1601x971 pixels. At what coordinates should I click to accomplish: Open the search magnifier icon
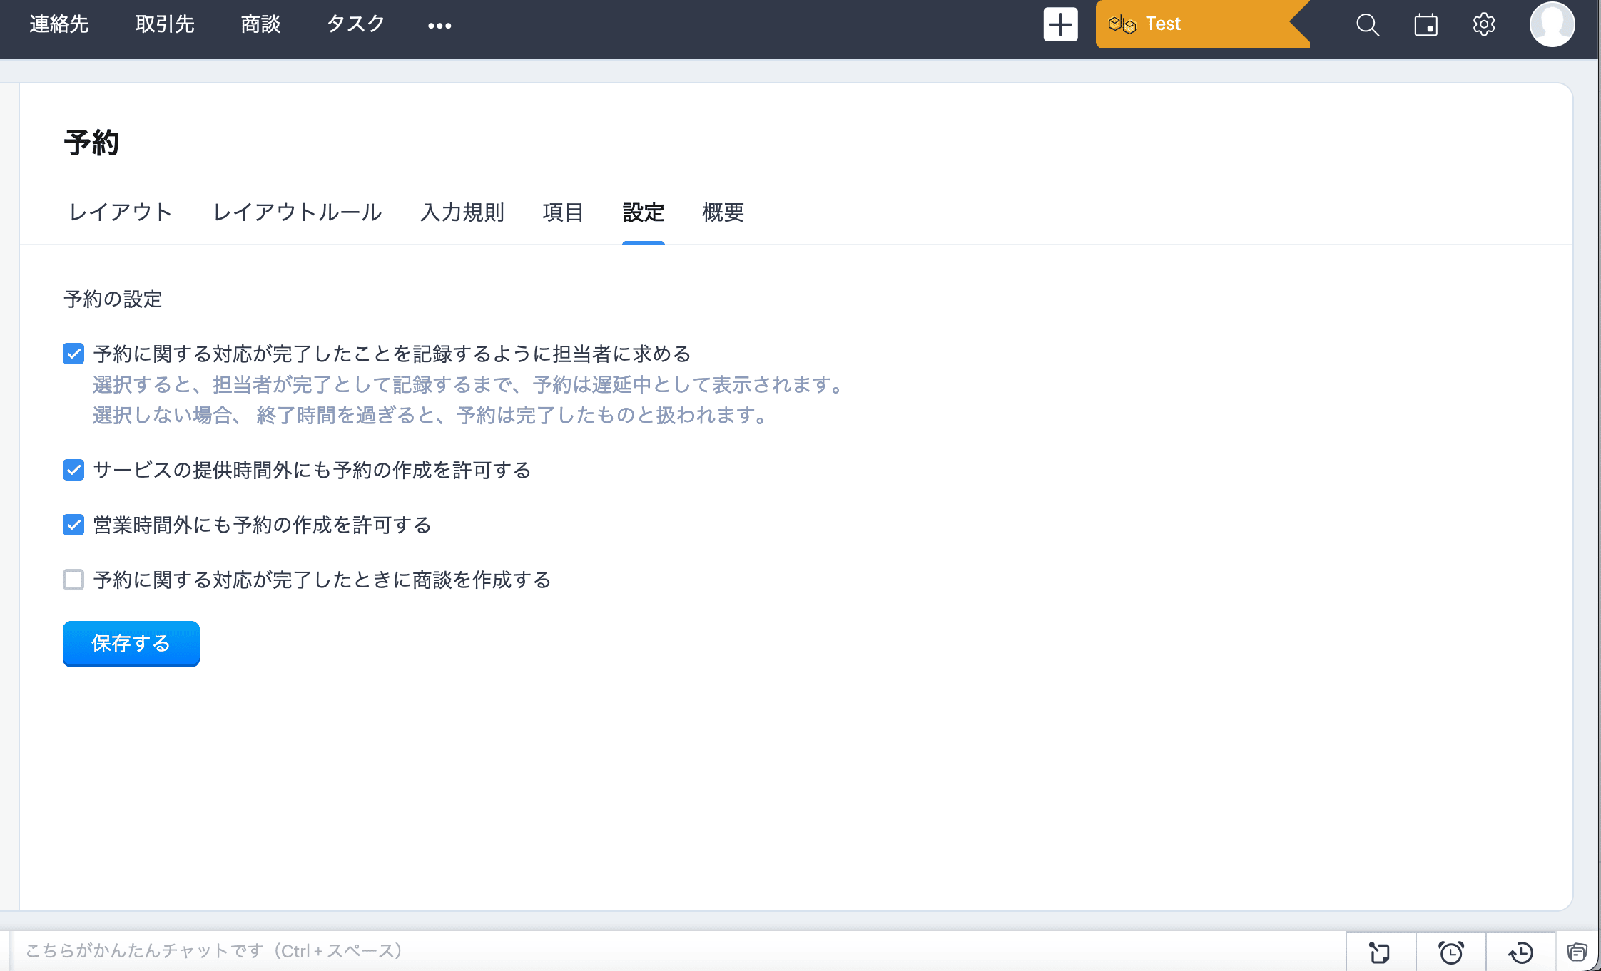(1367, 25)
